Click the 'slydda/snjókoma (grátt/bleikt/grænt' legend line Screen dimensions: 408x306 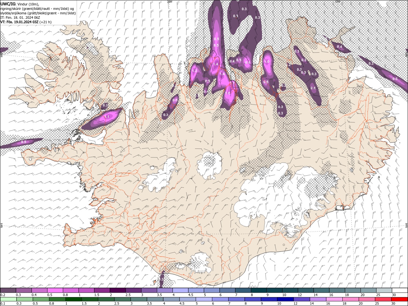[38, 13]
